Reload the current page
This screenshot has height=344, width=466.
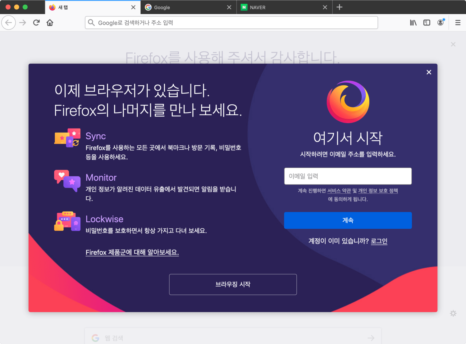[36, 23]
